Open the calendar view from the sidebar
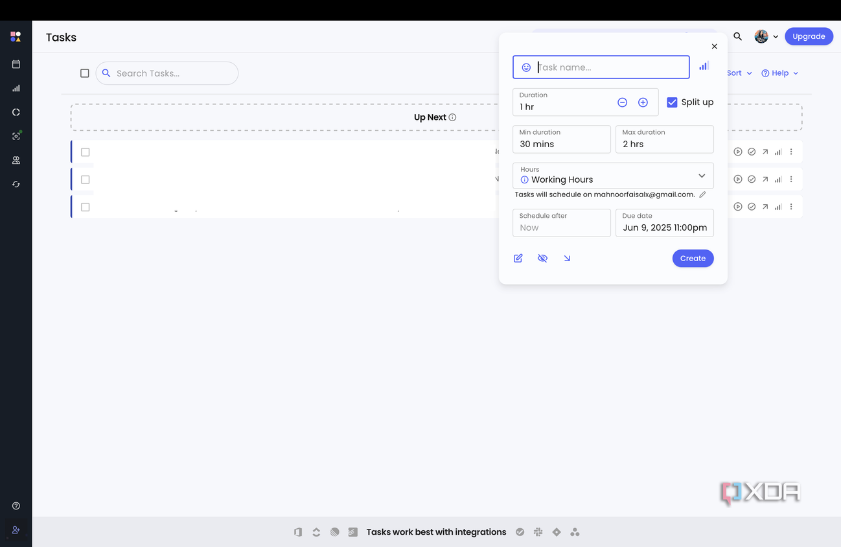841x547 pixels. 16,64
